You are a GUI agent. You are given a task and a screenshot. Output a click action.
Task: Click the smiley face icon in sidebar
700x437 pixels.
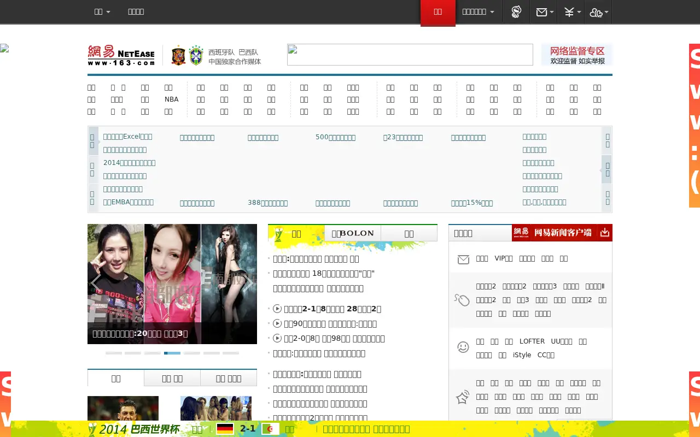[463, 347]
